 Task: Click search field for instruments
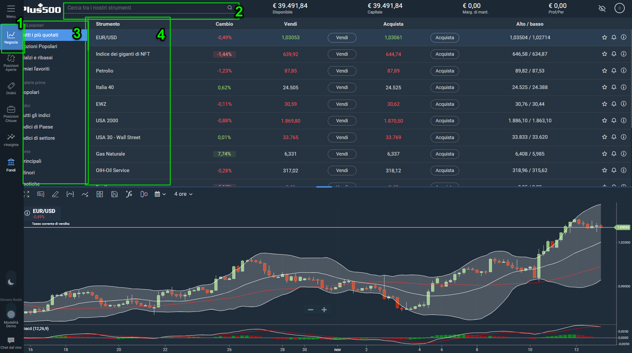147,8
